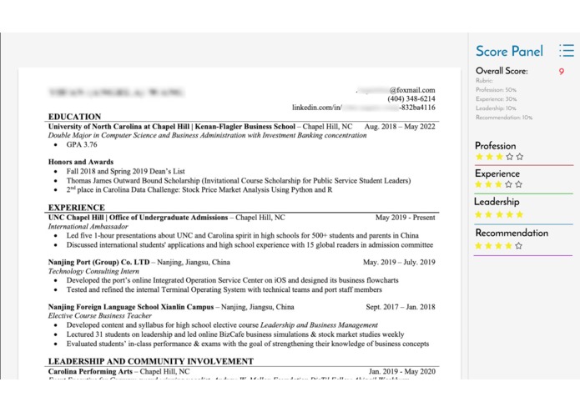Click the phone number (404) 348-6214
Viewport: 580px width, 412px height.
411,98
